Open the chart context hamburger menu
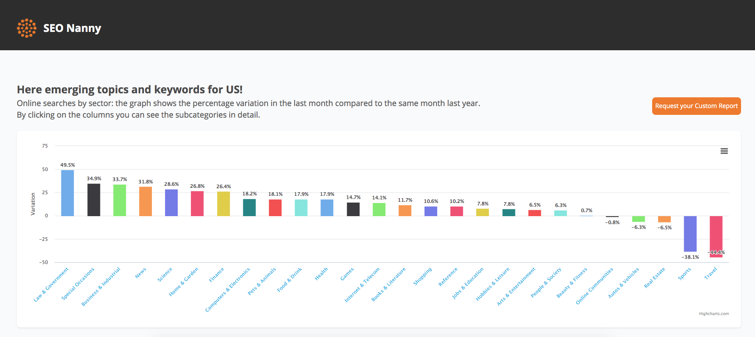Image resolution: width=755 pixels, height=337 pixels. [x=724, y=151]
